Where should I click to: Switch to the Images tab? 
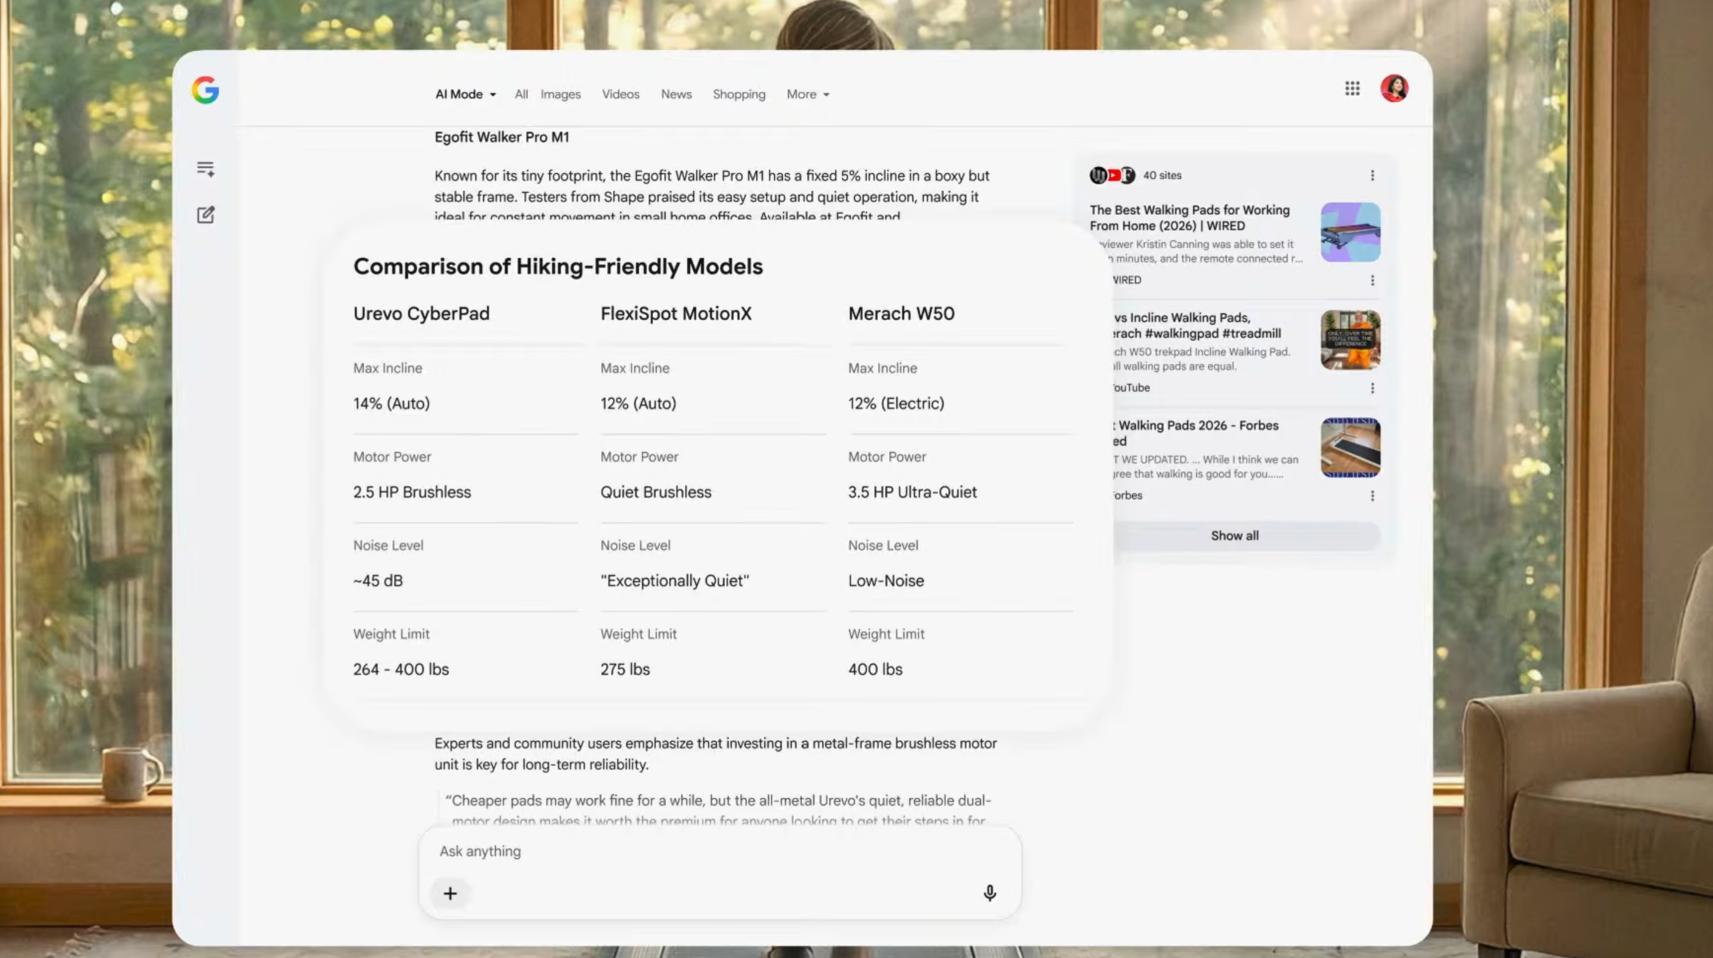tap(561, 95)
